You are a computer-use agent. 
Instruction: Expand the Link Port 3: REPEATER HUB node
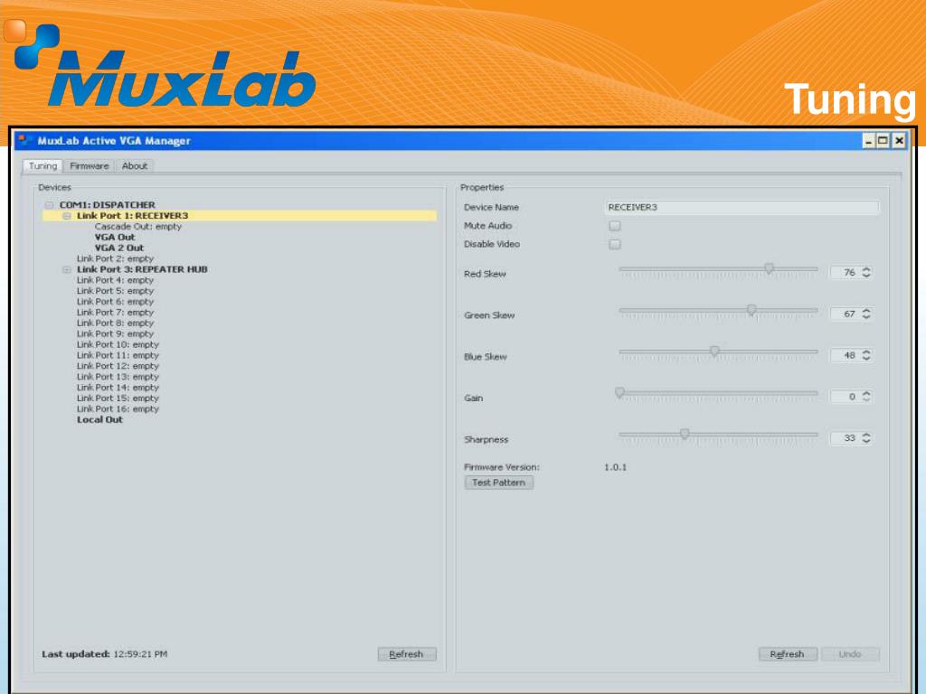67,269
